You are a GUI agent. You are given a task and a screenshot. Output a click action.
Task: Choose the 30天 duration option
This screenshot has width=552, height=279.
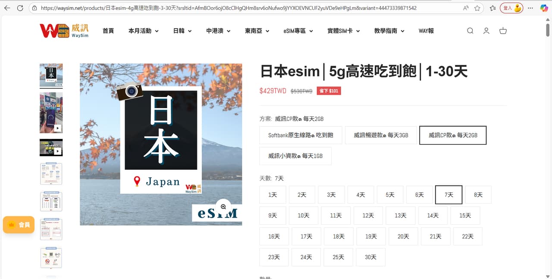[370, 257]
